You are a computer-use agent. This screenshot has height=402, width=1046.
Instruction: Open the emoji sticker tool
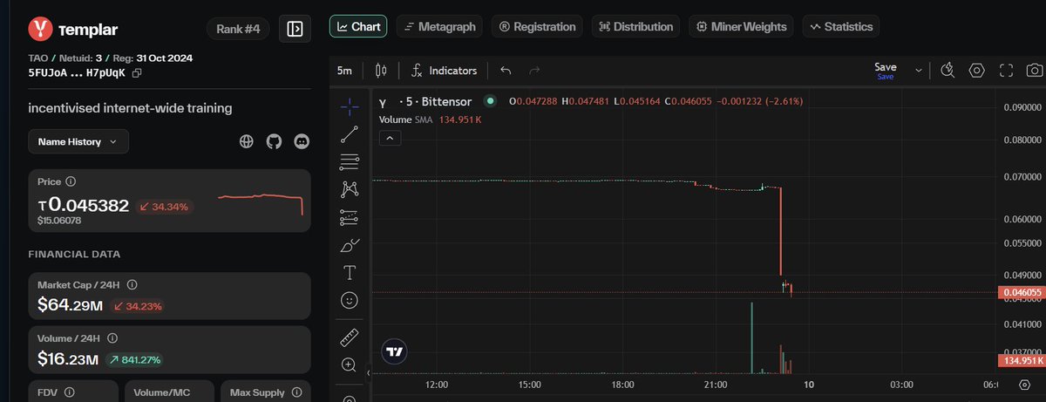[x=350, y=300]
